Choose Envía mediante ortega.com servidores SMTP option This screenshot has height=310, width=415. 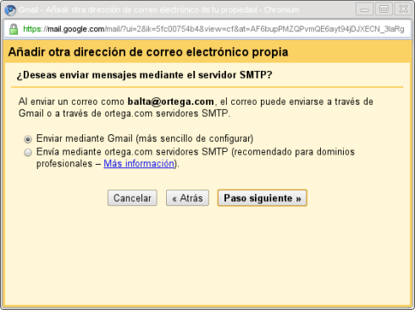28,152
